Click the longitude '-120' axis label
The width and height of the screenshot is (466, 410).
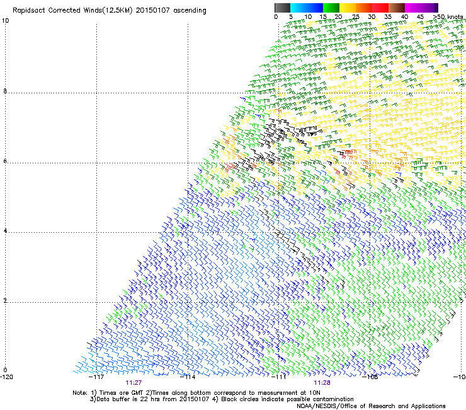(x=6, y=377)
